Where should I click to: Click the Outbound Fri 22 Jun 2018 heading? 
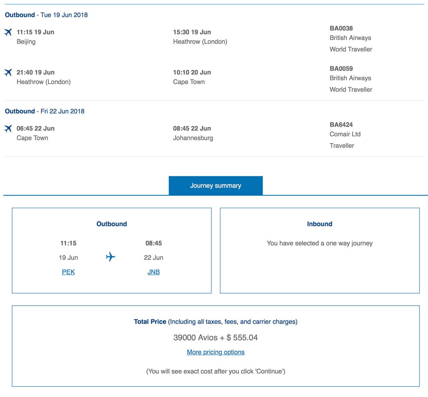click(44, 111)
